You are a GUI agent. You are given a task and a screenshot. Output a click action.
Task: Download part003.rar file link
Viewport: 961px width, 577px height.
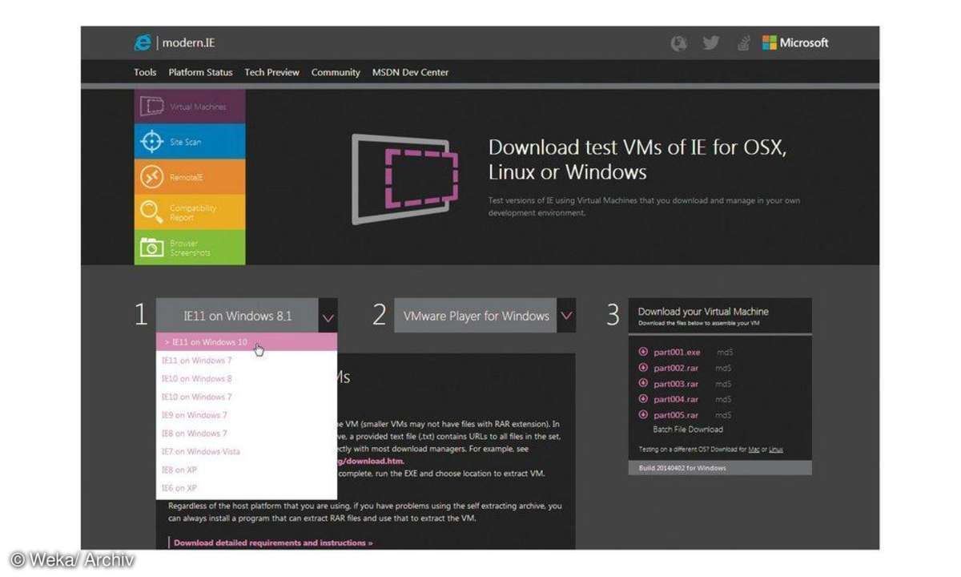676,384
